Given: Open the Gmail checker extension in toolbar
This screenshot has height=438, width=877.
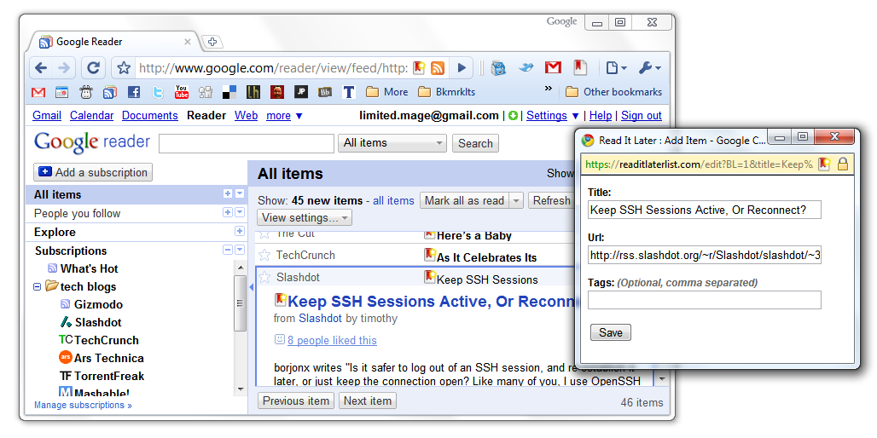Looking at the screenshot, I should [553, 68].
